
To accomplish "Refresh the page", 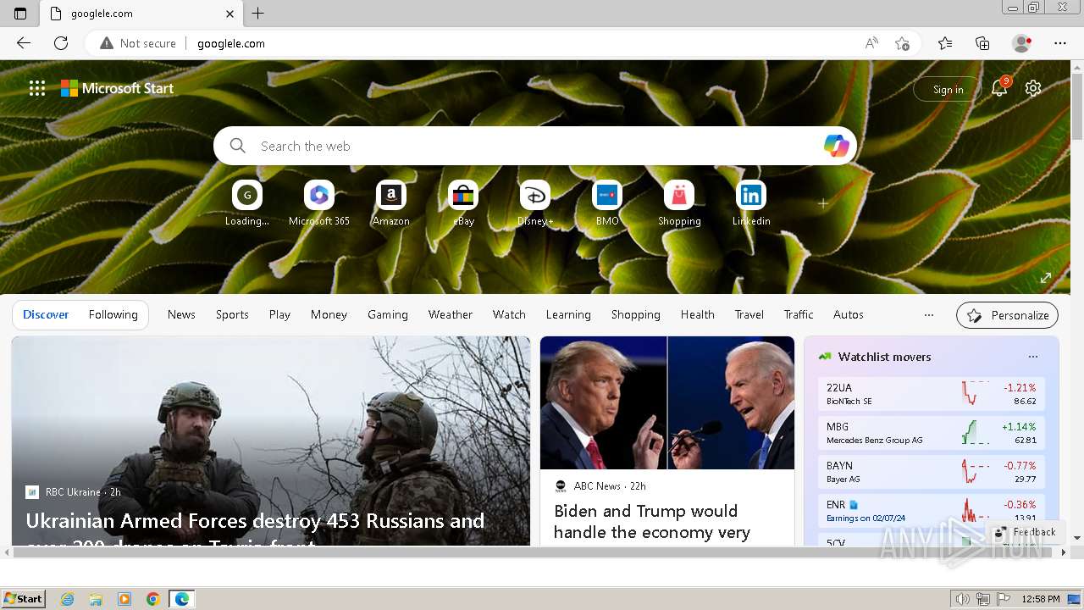I will tap(61, 43).
